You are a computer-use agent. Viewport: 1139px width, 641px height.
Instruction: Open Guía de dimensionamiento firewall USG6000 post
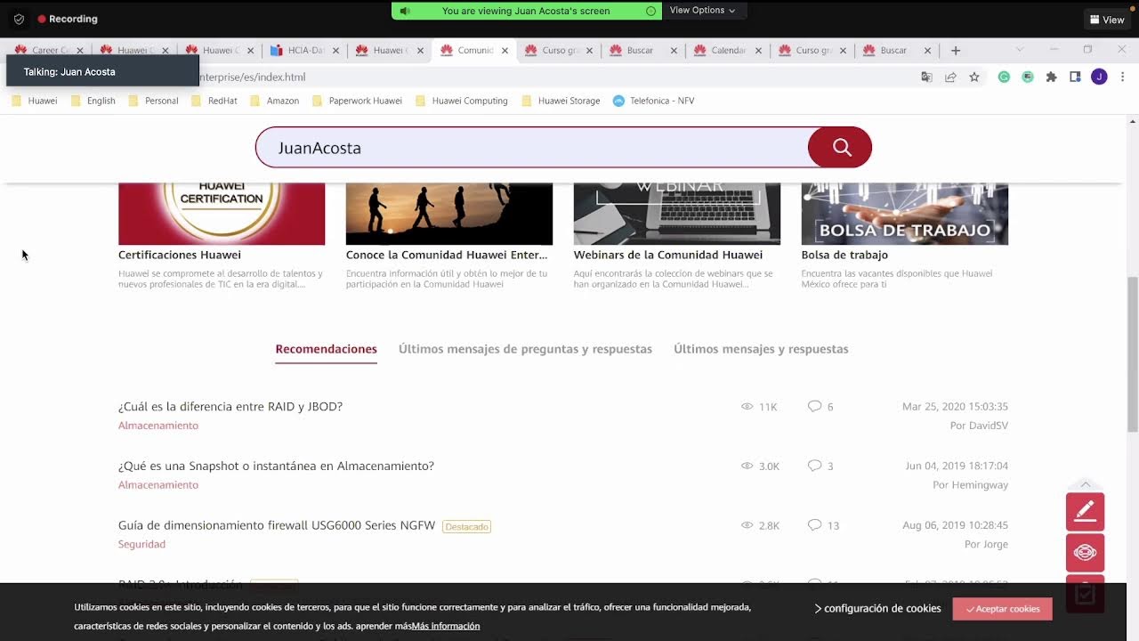(x=277, y=525)
